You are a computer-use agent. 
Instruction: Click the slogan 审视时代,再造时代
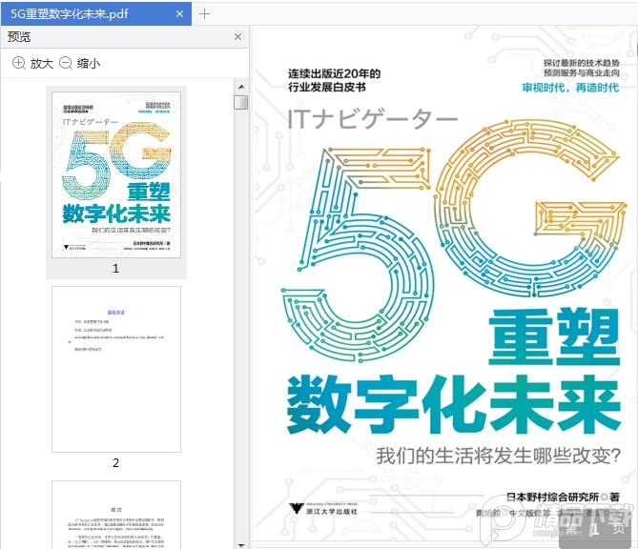click(x=570, y=88)
